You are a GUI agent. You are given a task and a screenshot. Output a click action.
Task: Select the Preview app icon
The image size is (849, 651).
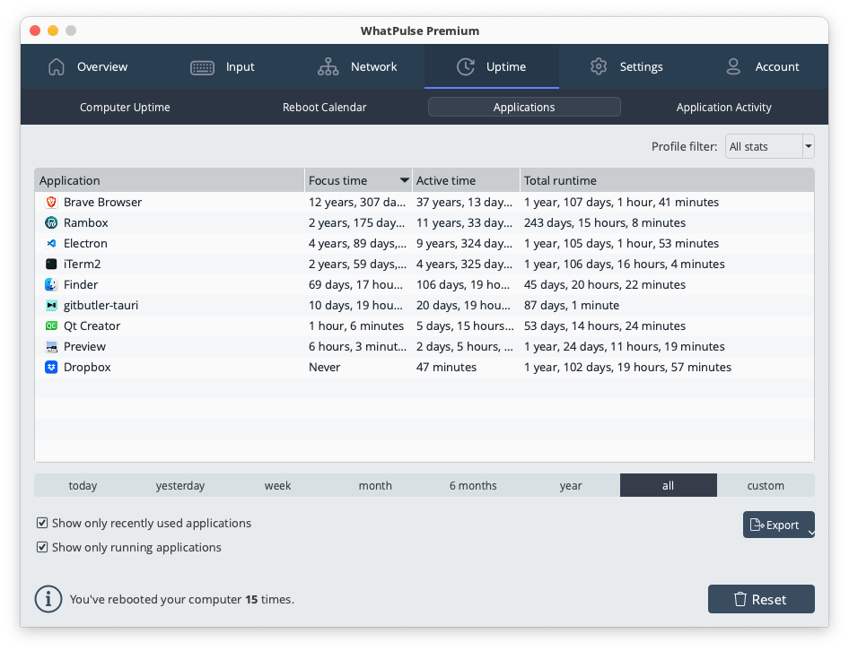[x=50, y=346]
